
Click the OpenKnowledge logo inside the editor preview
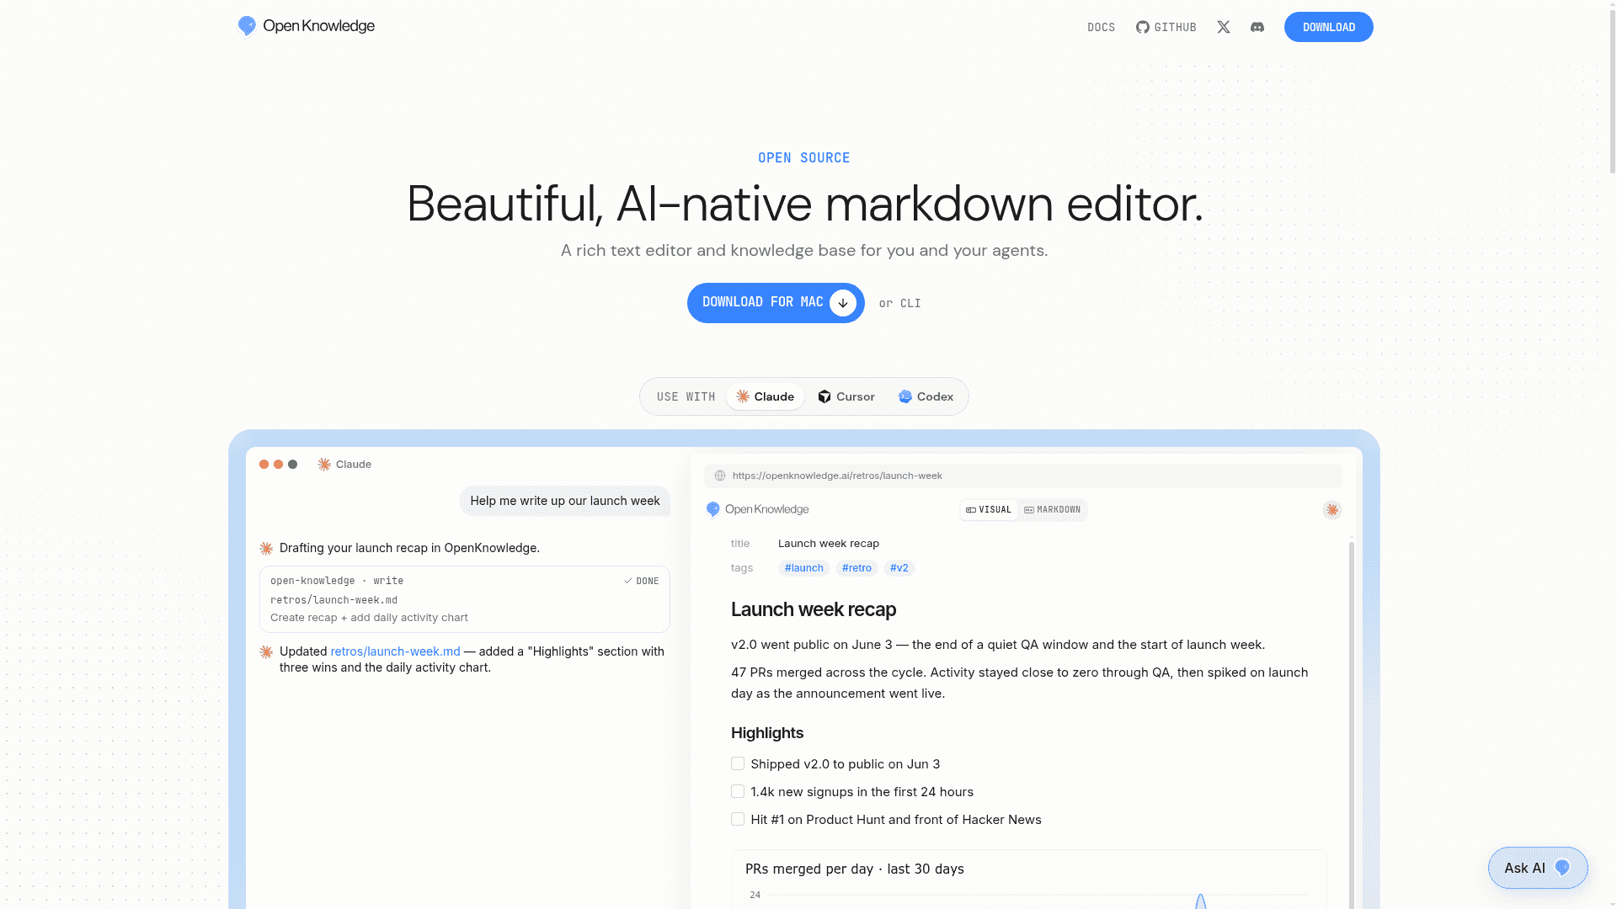pos(757,509)
